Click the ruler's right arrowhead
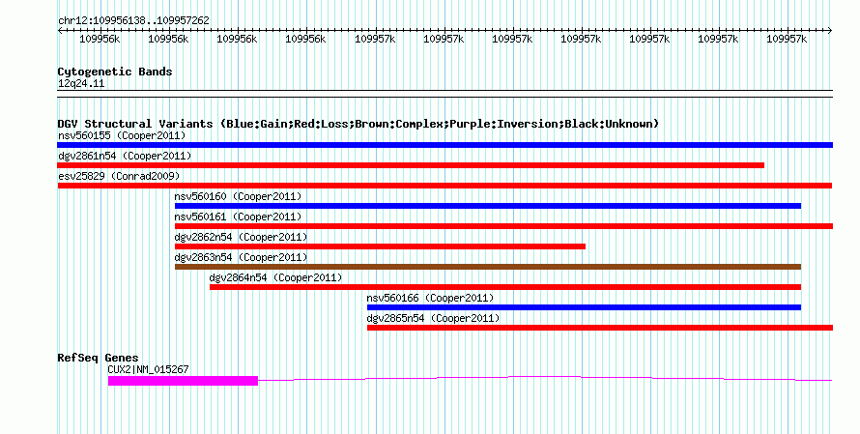 [x=829, y=31]
